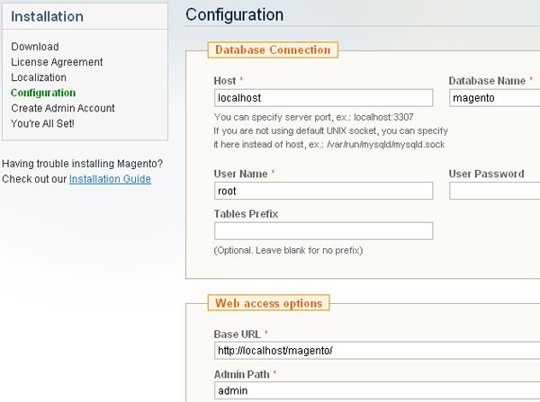
Task: Click the Database Name label
Action: tap(487, 81)
